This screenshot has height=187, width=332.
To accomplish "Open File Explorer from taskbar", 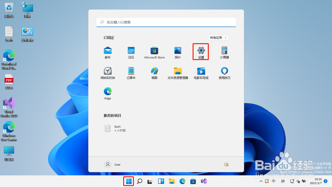I will [172, 181].
